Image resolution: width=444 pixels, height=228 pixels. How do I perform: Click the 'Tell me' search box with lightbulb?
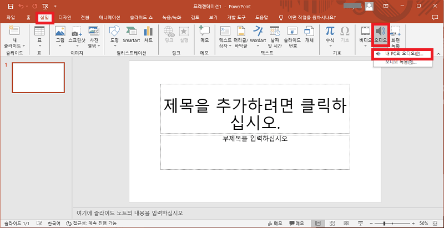coord(308,18)
